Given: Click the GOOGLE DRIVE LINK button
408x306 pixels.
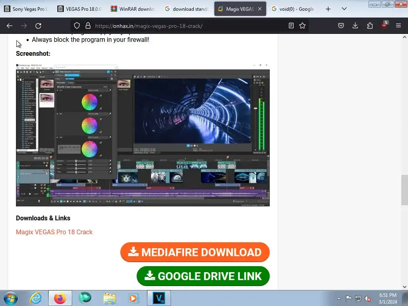Looking at the screenshot, I should [203, 276].
